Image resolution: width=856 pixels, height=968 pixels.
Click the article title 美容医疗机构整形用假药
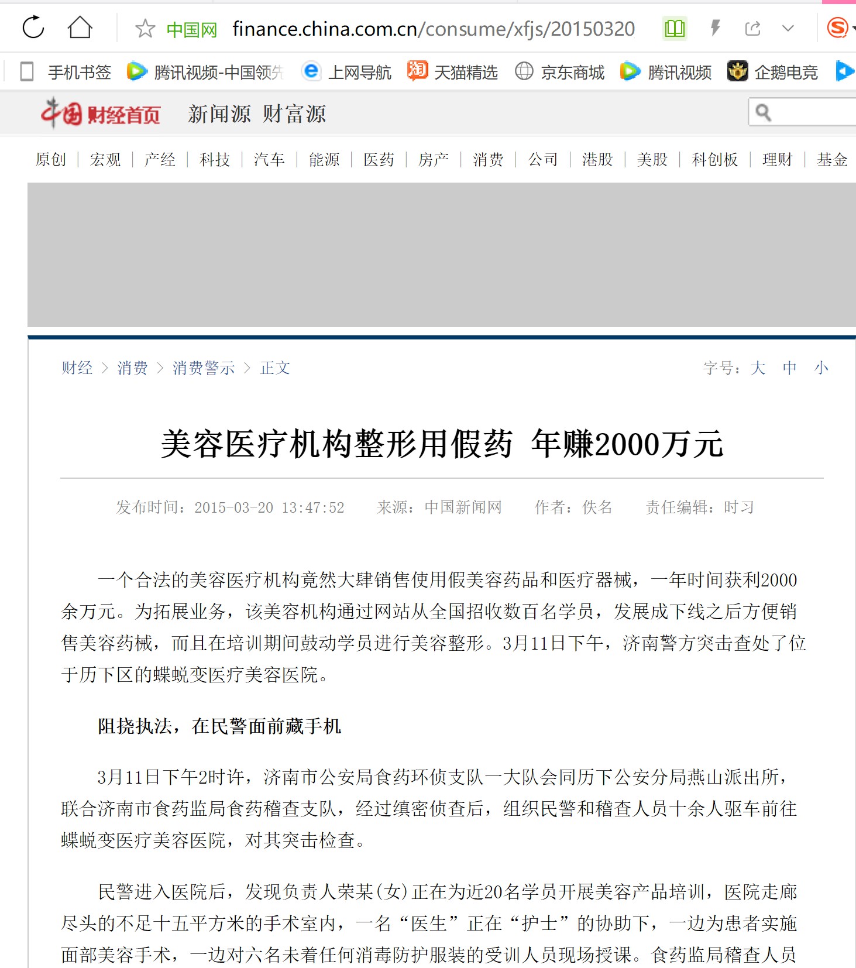(x=337, y=444)
